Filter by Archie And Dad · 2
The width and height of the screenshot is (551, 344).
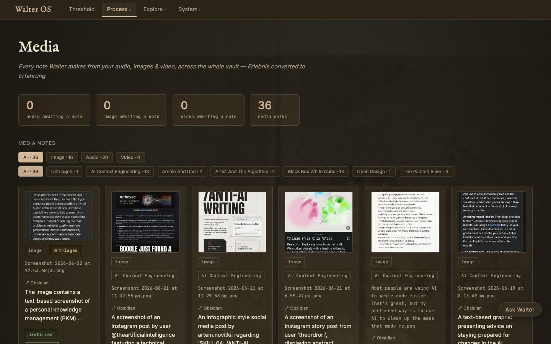coord(182,172)
